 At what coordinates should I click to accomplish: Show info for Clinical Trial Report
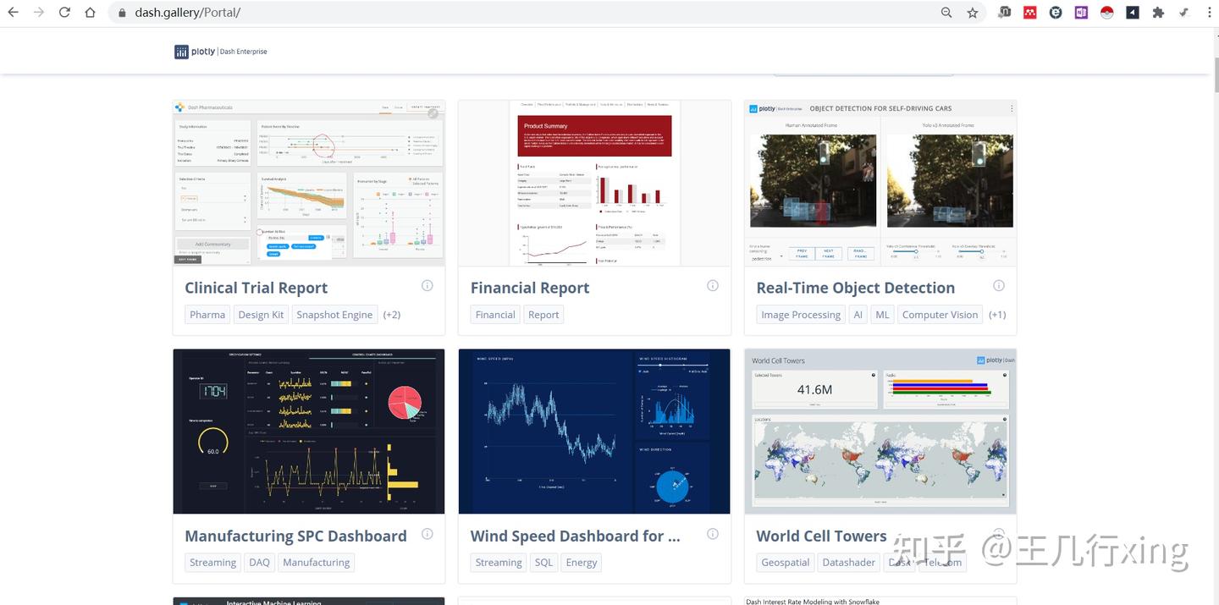(427, 286)
